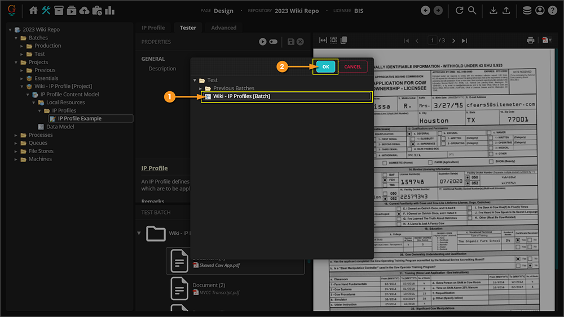The height and width of the screenshot is (317, 564).
Task: Expand the Queues folder
Action: 16,143
